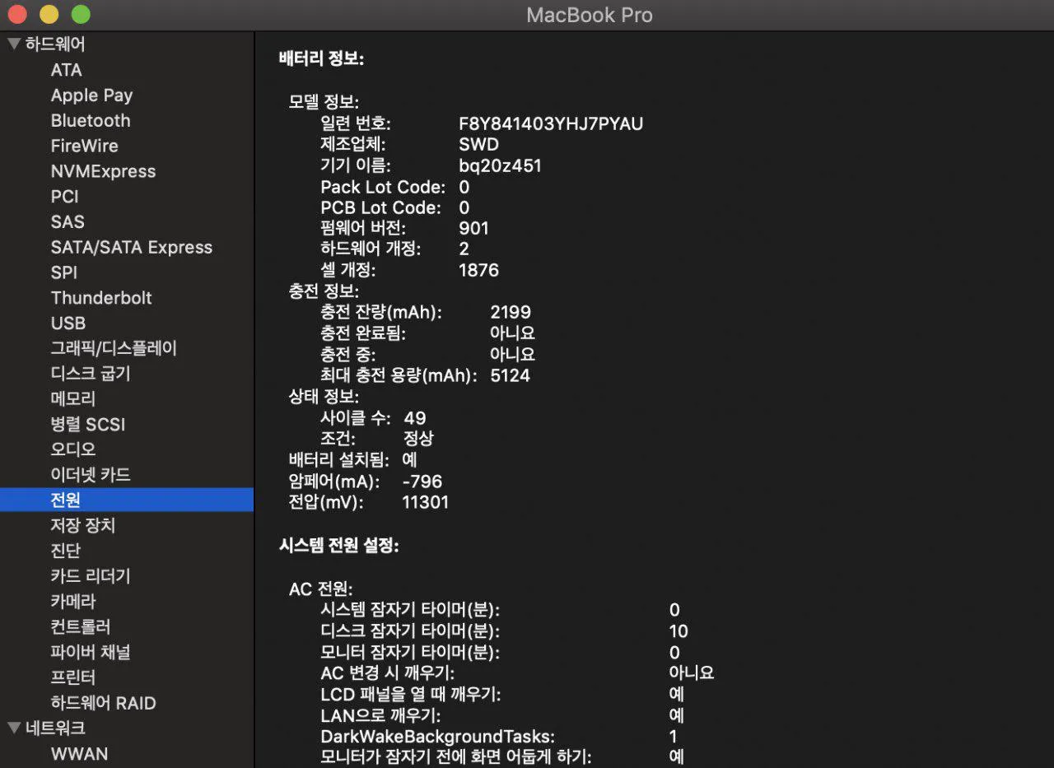Select 하드웨어 RAID in the sidebar
The image size is (1054, 768).
104,703
